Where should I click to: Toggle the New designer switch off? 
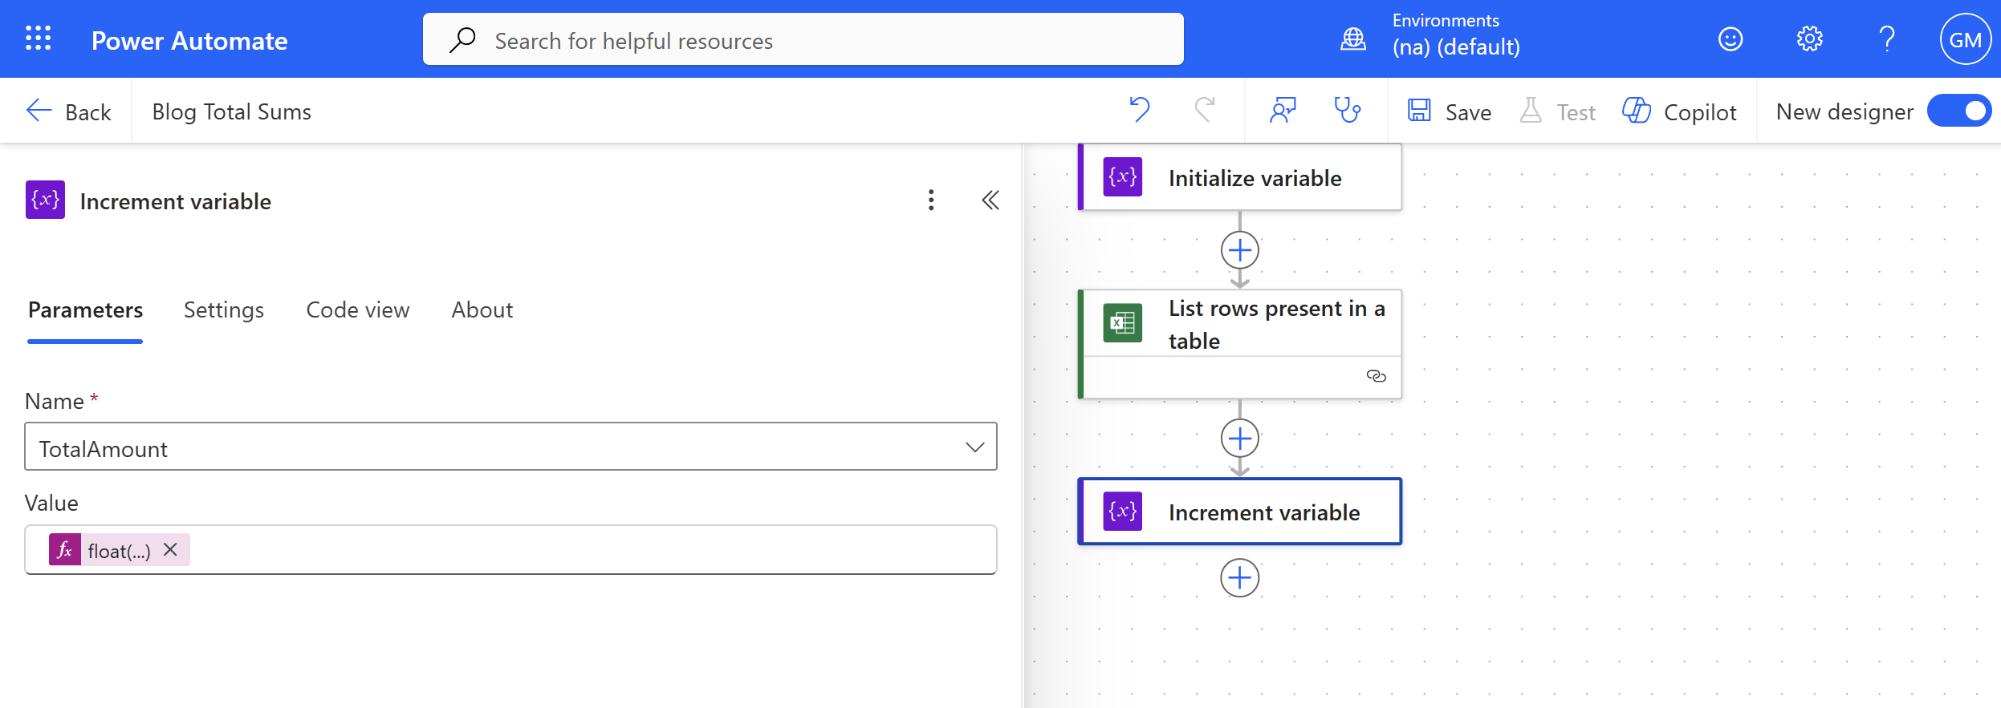(x=1959, y=111)
